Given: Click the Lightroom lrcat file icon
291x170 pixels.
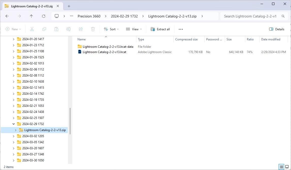Looking at the screenshot, I should point(80,52).
